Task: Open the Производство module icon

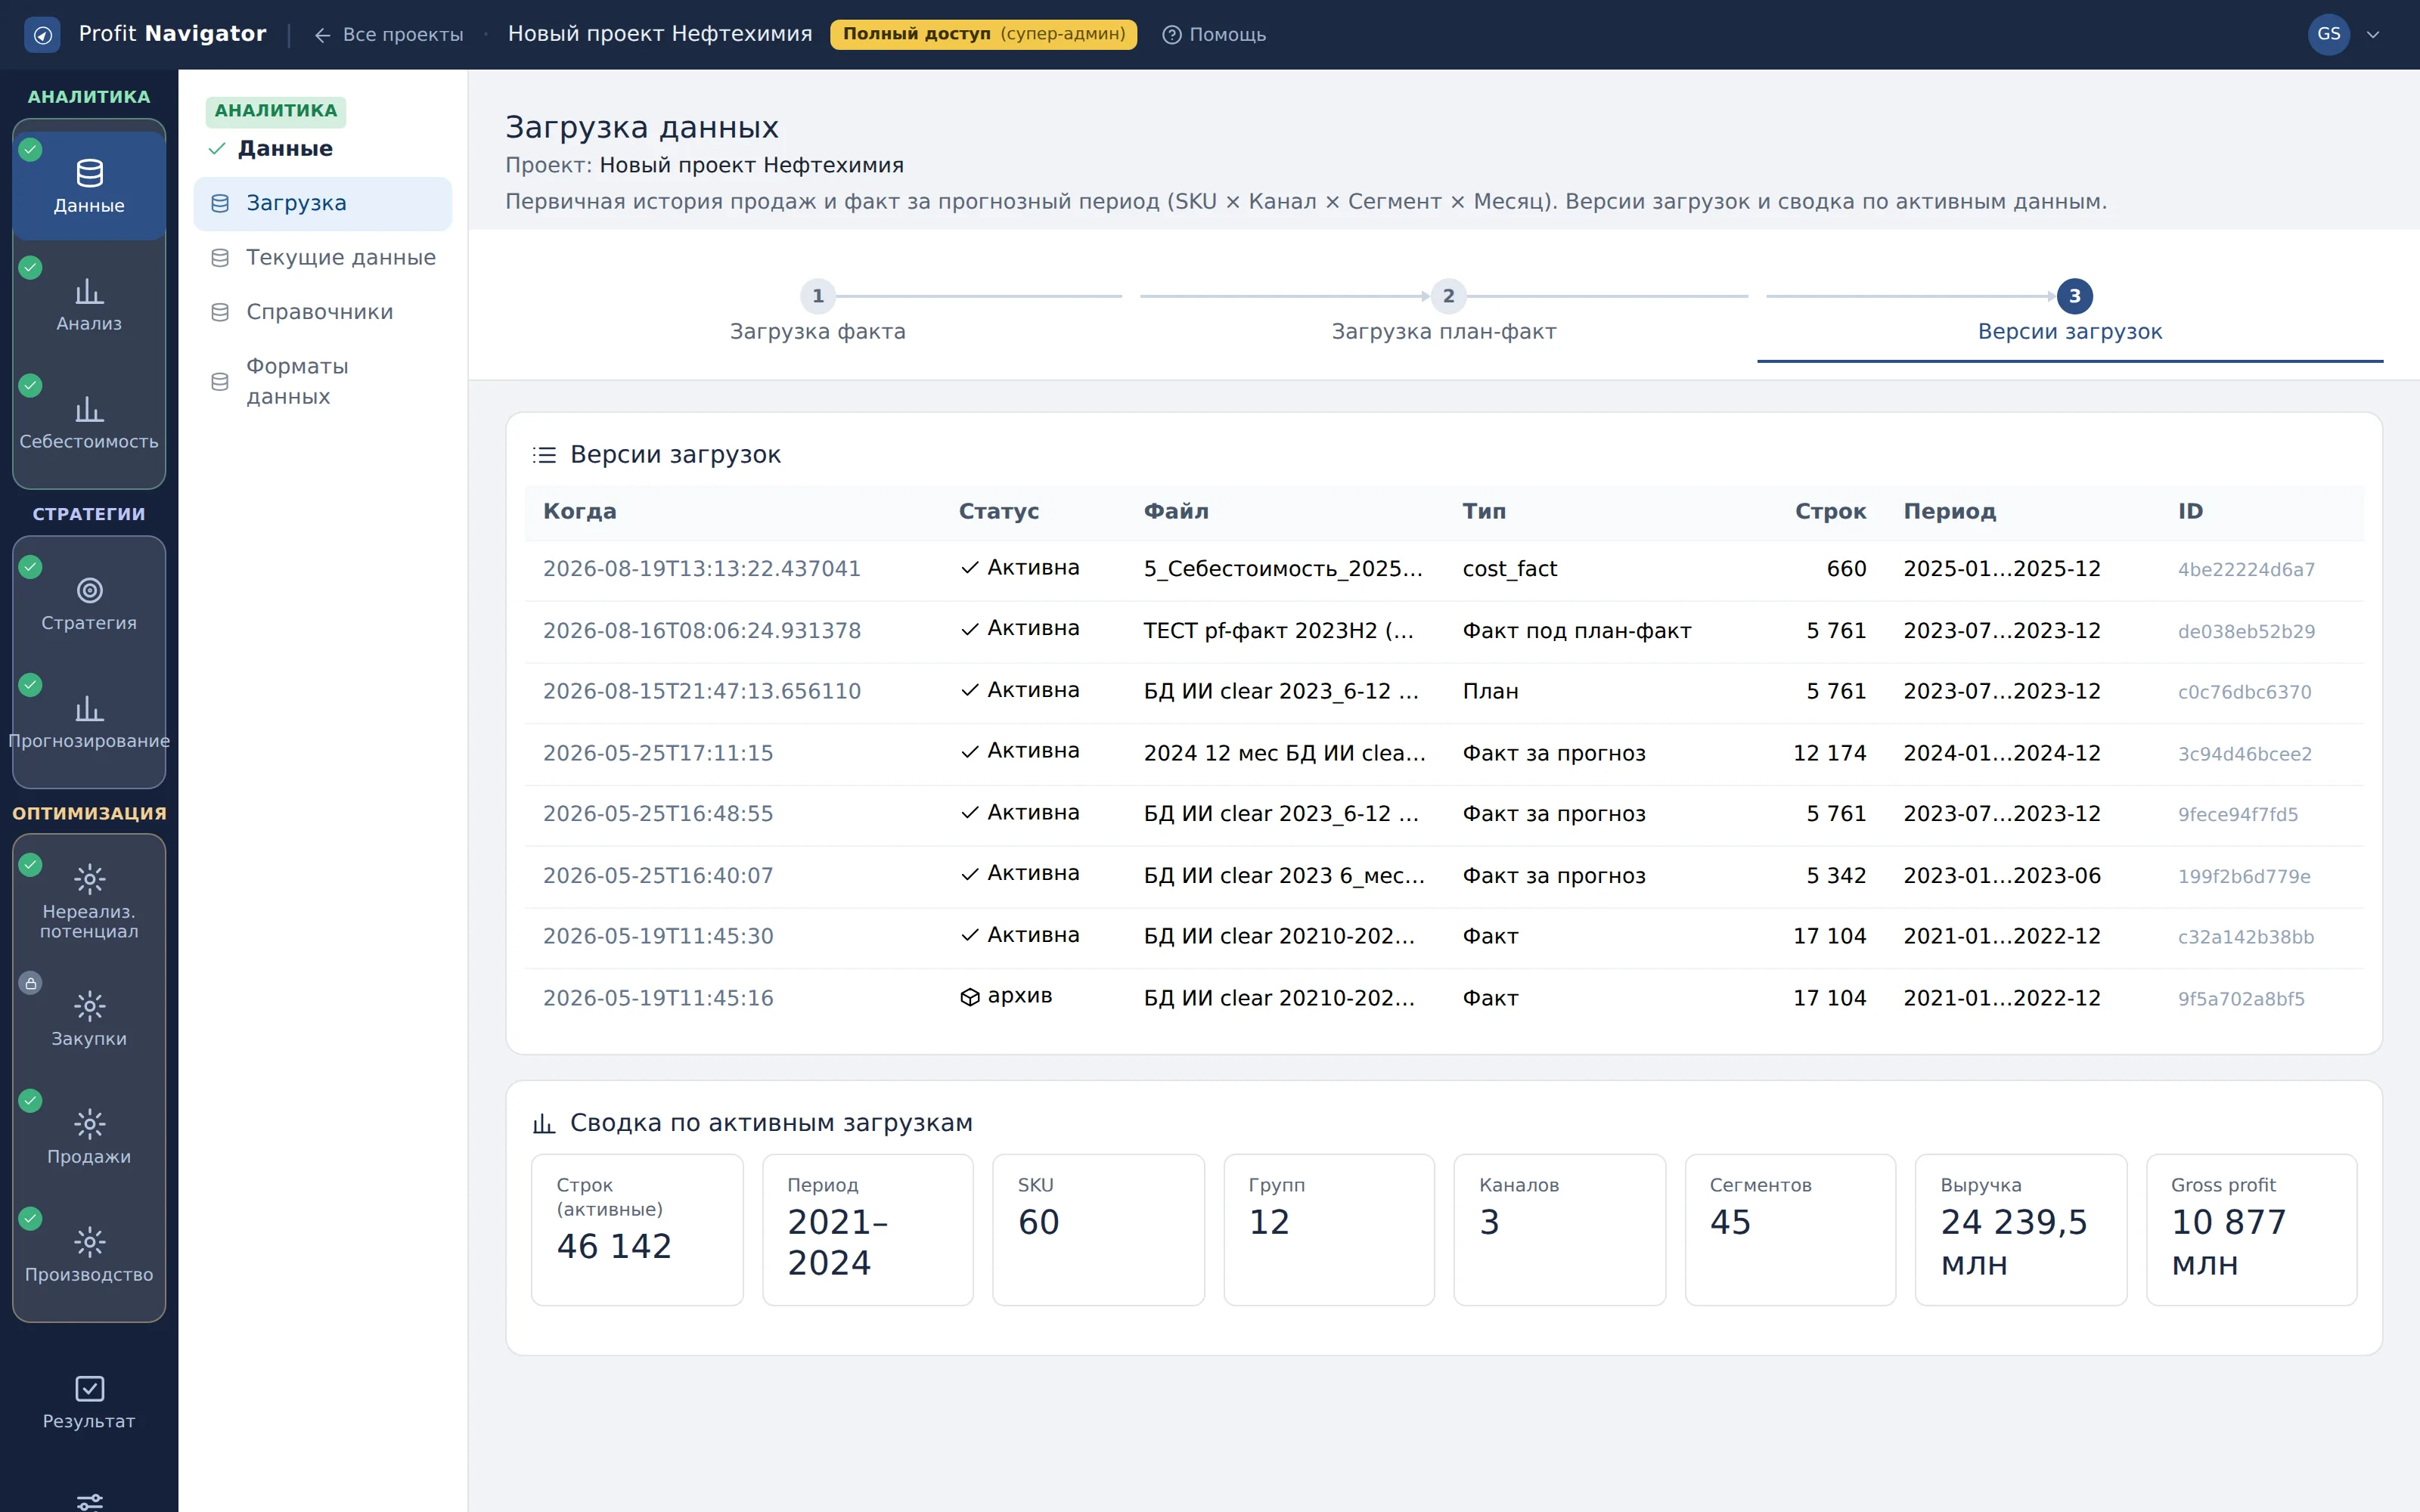Action: [x=89, y=1242]
